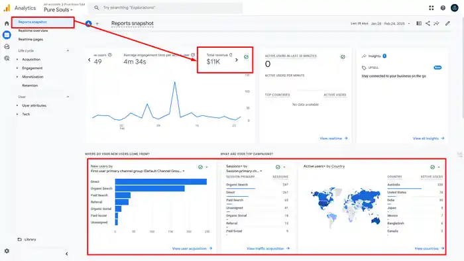Click the Analytics logo

(7, 8)
